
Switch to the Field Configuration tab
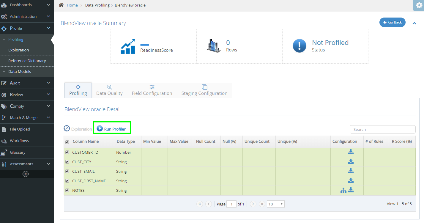tap(152, 90)
